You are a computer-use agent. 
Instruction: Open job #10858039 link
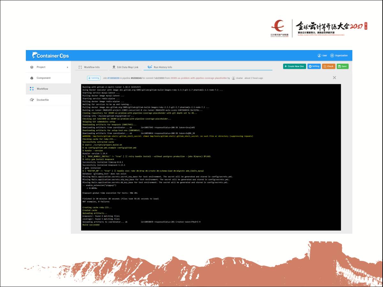pos(113,78)
